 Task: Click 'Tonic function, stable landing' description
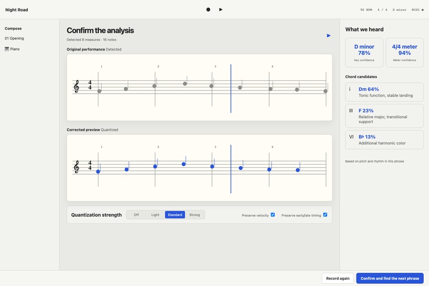pyautogui.click(x=385, y=95)
